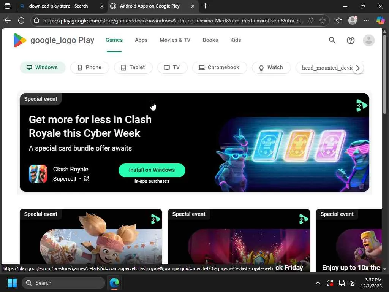Open the Edge profile avatar
389x292 pixels.
[353, 21]
